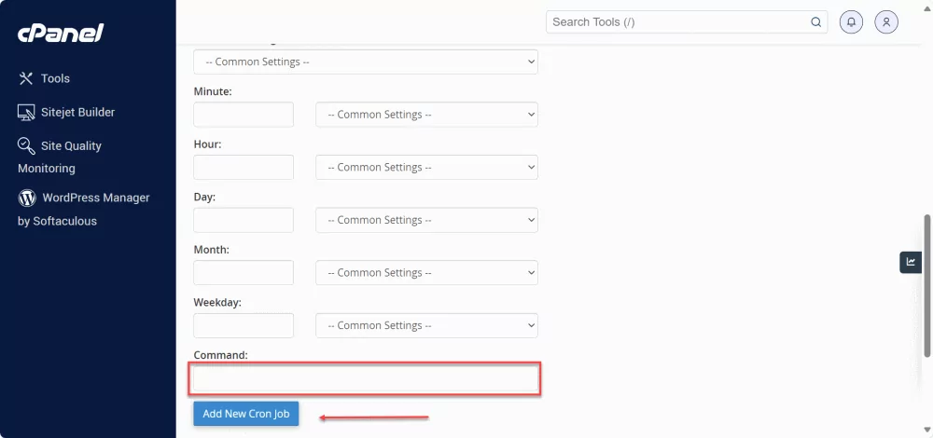The height and width of the screenshot is (438, 933).
Task: Click the cPanel logo
Action: 61,33
